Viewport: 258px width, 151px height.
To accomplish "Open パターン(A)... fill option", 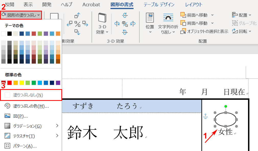I will tap(31, 146).
